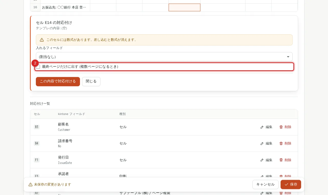Click the F1 cell badge

pyautogui.click(x=37, y=160)
